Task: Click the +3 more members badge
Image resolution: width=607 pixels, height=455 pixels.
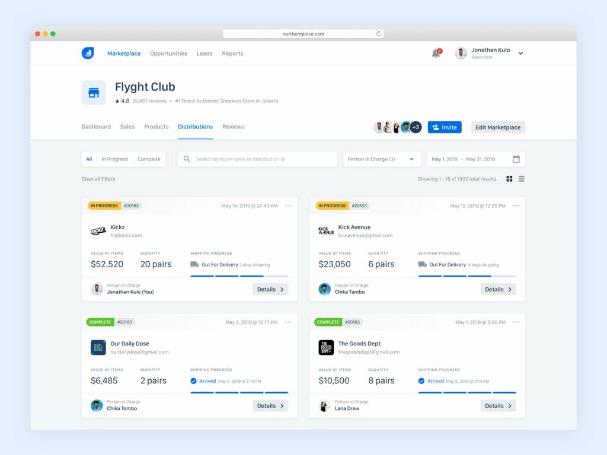Action: [x=416, y=127]
